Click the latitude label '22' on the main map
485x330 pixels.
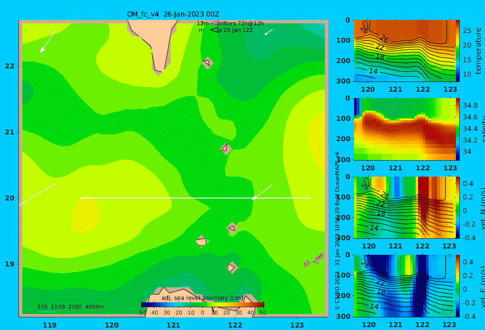[10, 66]
